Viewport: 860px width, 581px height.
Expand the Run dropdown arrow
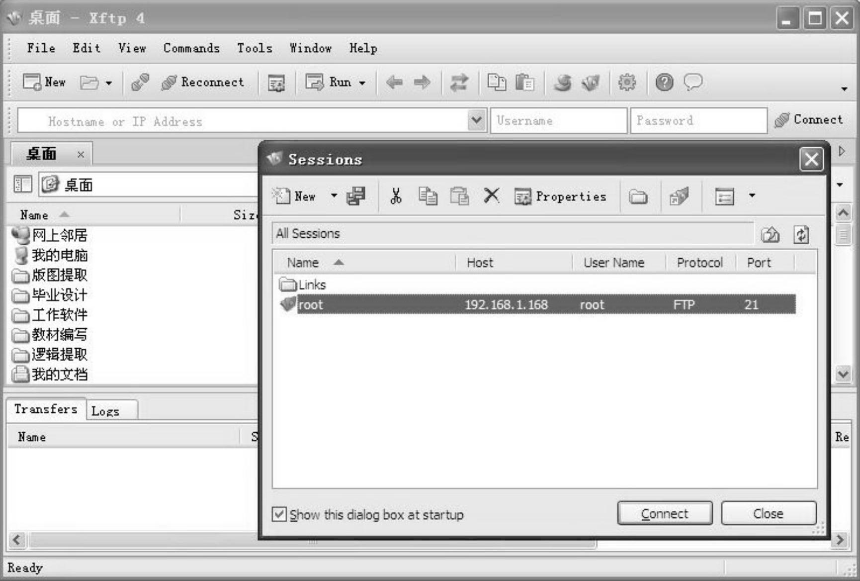coord(362,83)
